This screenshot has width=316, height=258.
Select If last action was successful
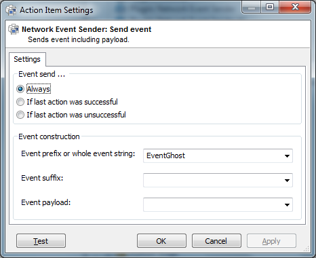point(20,102)
